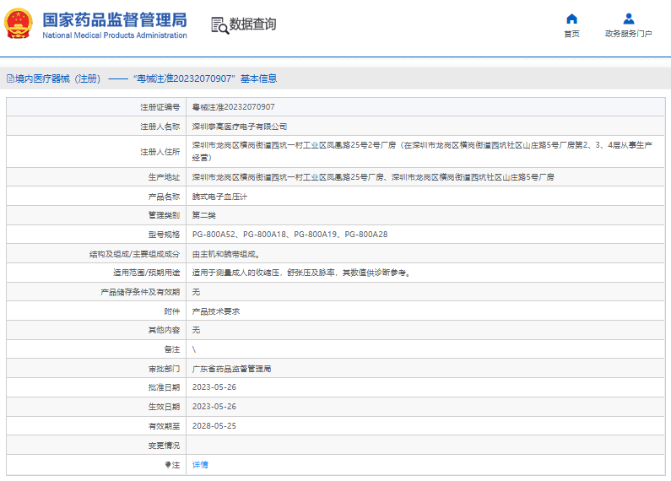The image size is (671, 481).
Task: Click 境内医疗器械（注册）breadcrumb heading
Action: (x=57, y=78)
